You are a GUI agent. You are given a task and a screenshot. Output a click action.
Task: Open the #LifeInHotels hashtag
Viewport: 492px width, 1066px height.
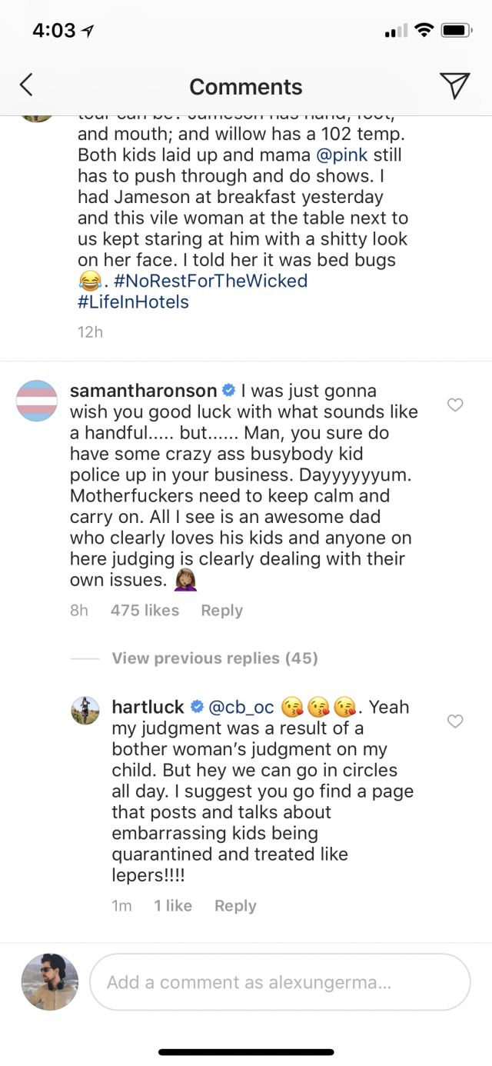point(133,302)
